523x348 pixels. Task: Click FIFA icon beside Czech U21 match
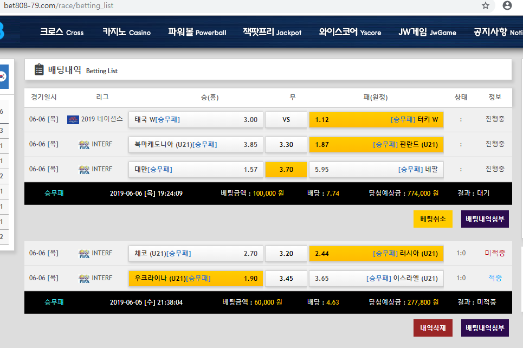click(x=84, y=254)
